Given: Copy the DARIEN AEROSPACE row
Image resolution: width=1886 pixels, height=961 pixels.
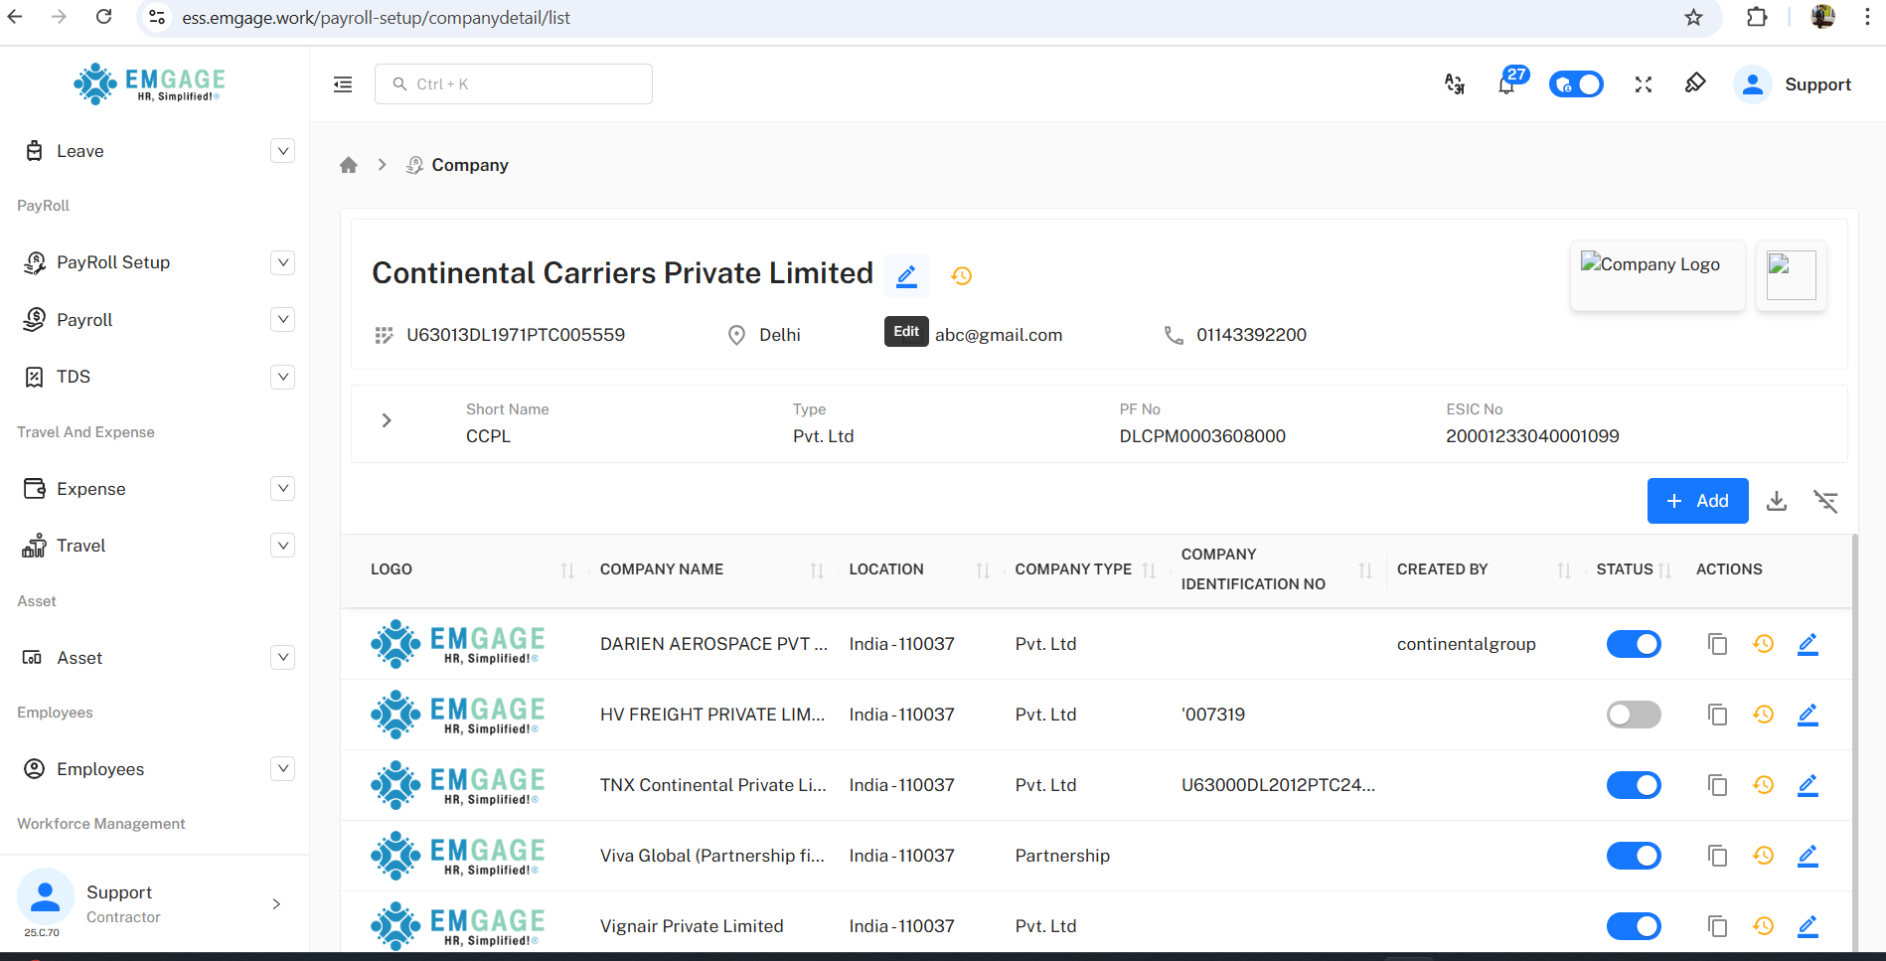Looking at the screenshot, I should click(x=1717, y=644).
